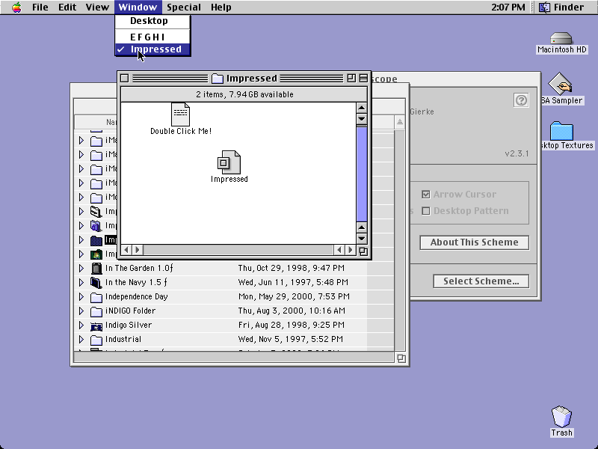Screen dimensions: 598x449
Task: Select the Independence Day name
Action: (136, 296)
